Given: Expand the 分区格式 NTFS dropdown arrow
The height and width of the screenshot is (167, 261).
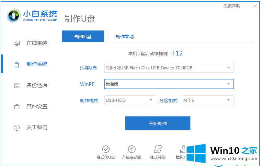Looking at the screenshot, I should pos(229,100).
